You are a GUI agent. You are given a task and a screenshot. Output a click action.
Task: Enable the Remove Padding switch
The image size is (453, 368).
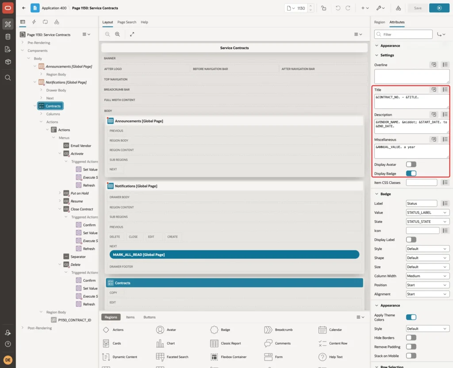point(411,346)
